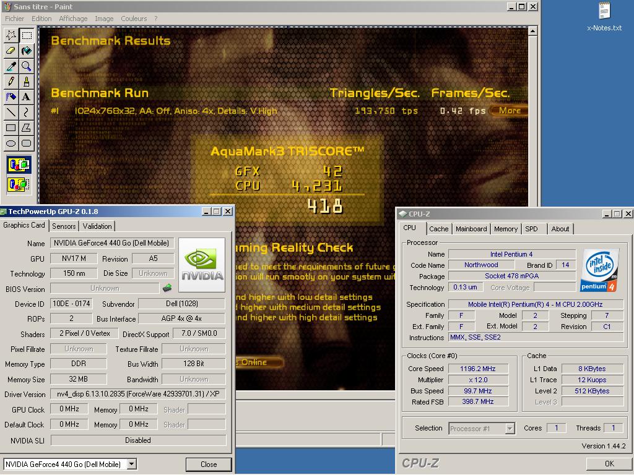Select the Pencil tool in Paint
The width and height of the screenshot is (634, 475).
point(11,81)
